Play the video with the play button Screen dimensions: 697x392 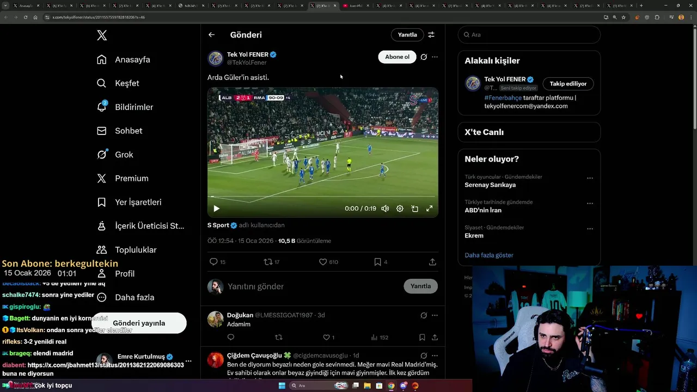(x=216, y=209)
